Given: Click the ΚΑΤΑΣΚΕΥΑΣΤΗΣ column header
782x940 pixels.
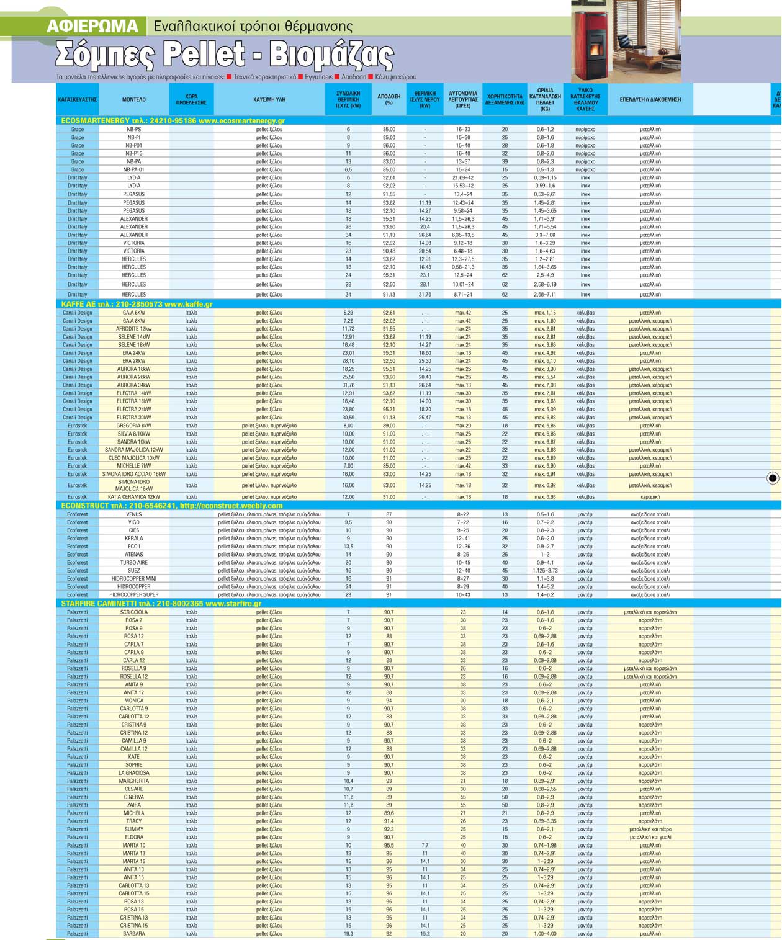Looking at the screenshot, I should click(x=78, y=99).
